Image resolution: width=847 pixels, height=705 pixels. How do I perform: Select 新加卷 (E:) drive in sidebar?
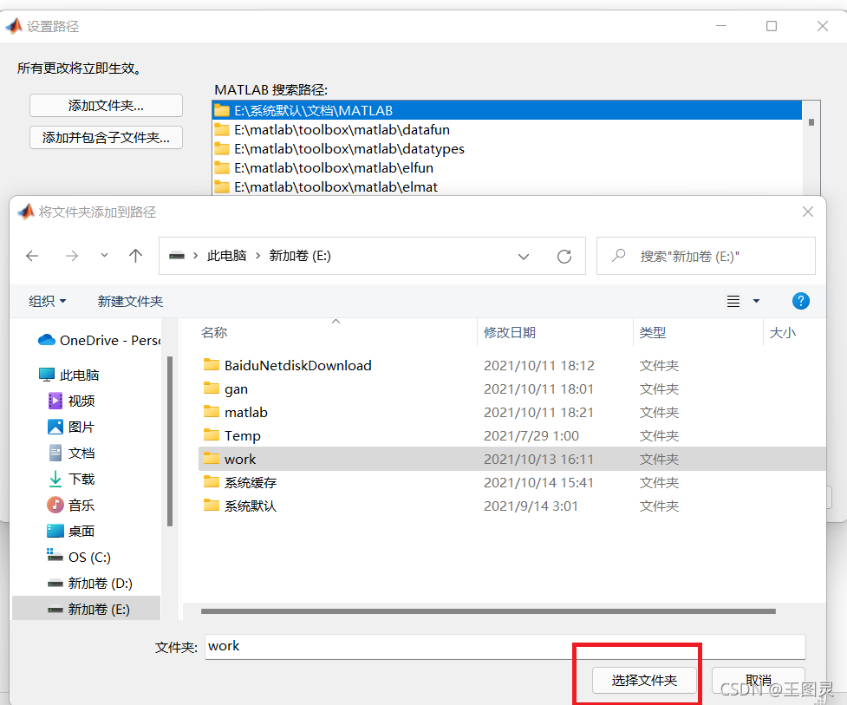87,609
